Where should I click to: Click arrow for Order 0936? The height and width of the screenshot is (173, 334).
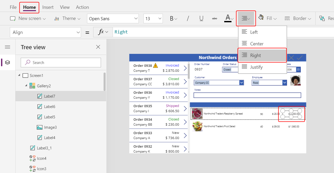tap(185, 95)
